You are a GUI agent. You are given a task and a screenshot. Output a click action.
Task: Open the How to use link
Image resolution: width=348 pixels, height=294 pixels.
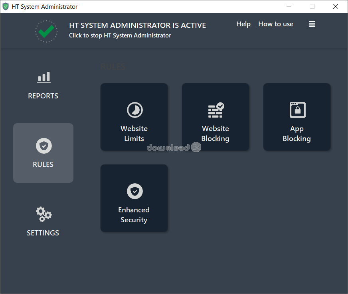point(276,24)
